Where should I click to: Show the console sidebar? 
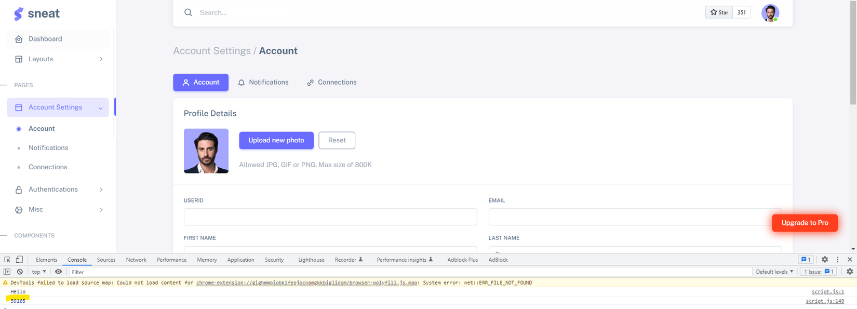7,272
